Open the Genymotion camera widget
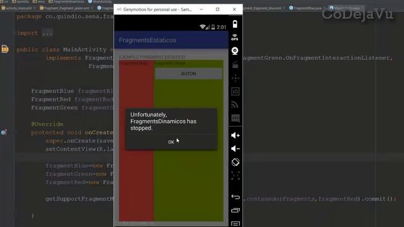Screen dimensions: 404x227 pos(235,51)
